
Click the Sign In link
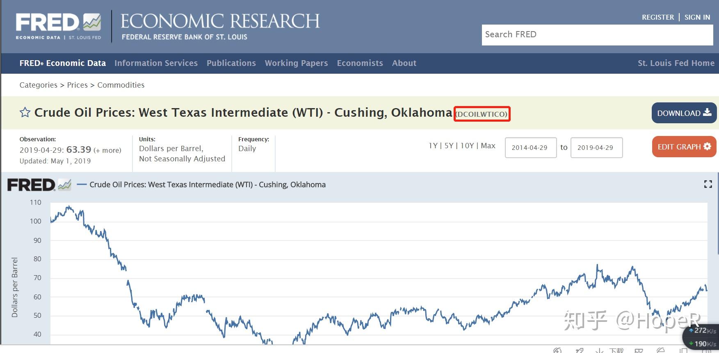(697, 17)
